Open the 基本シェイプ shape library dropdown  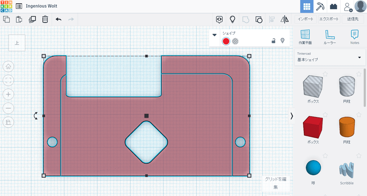pos(330,57)
